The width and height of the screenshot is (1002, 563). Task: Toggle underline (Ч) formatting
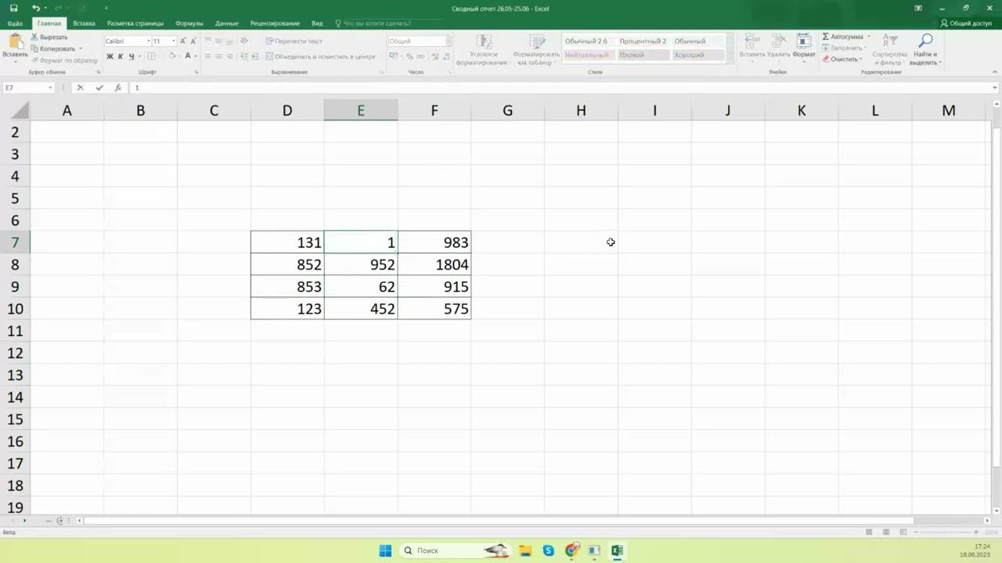point(131,56)
